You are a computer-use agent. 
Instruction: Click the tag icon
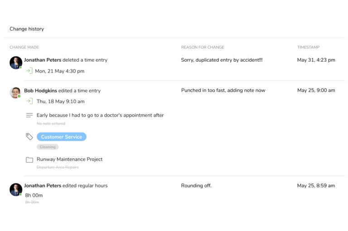click(x=29, y=137)
